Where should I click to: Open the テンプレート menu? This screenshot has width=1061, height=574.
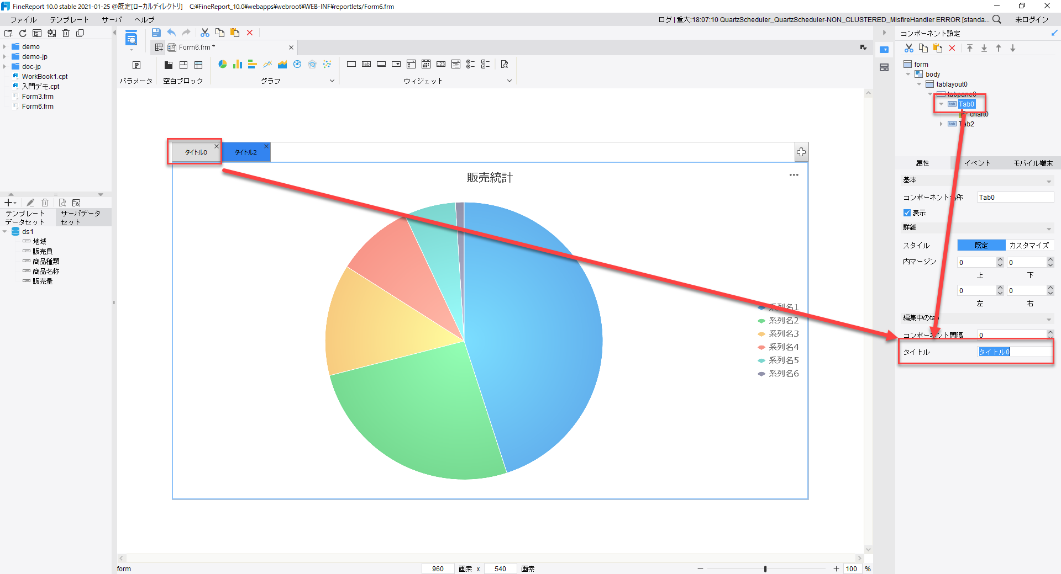[x=69, y=19]
